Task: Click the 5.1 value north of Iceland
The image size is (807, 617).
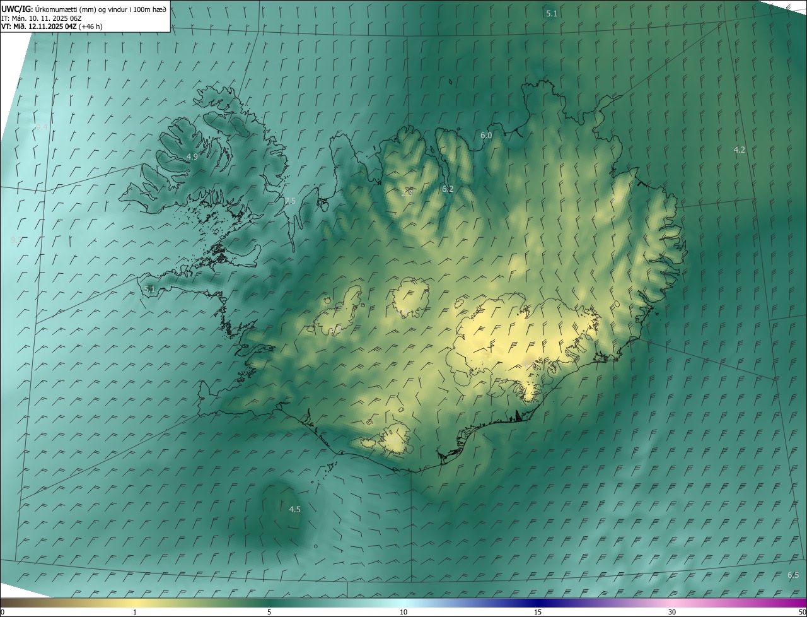Action: 552,13
